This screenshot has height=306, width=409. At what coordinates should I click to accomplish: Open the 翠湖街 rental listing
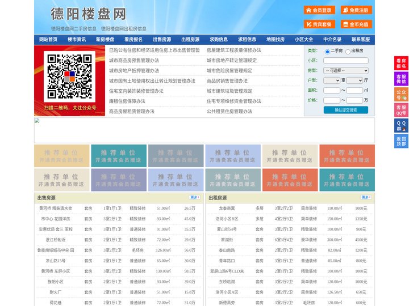point(227,240)
